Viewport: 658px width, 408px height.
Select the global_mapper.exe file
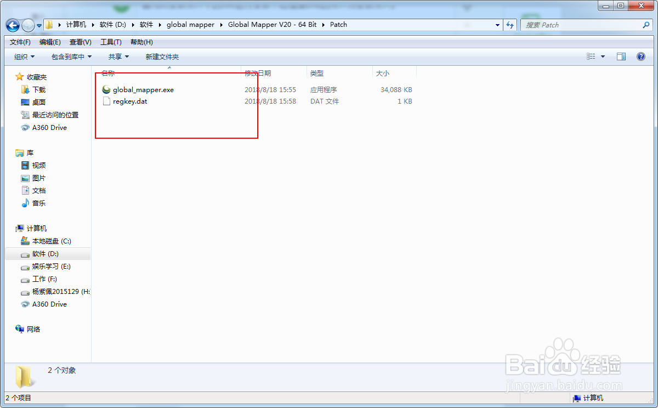pos(143,89)
